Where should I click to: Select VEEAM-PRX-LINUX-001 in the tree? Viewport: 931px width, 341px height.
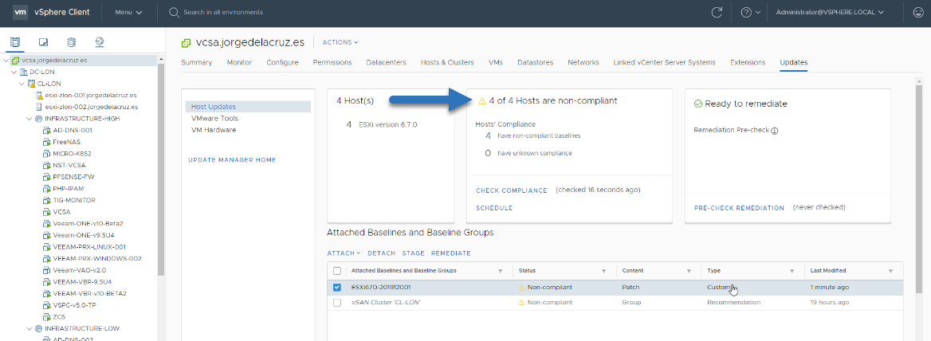point(89,247)
